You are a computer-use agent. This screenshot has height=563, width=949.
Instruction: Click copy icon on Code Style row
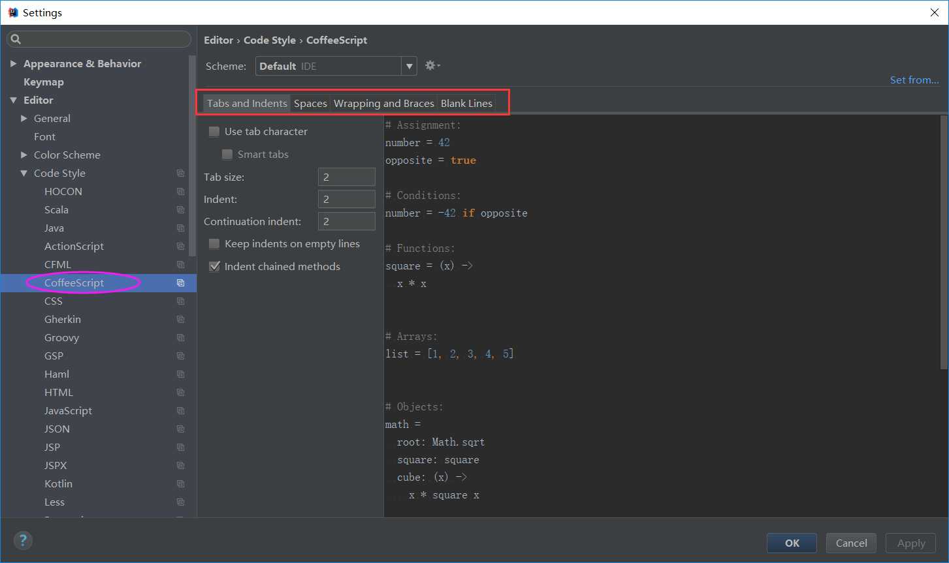click(181, 174)
